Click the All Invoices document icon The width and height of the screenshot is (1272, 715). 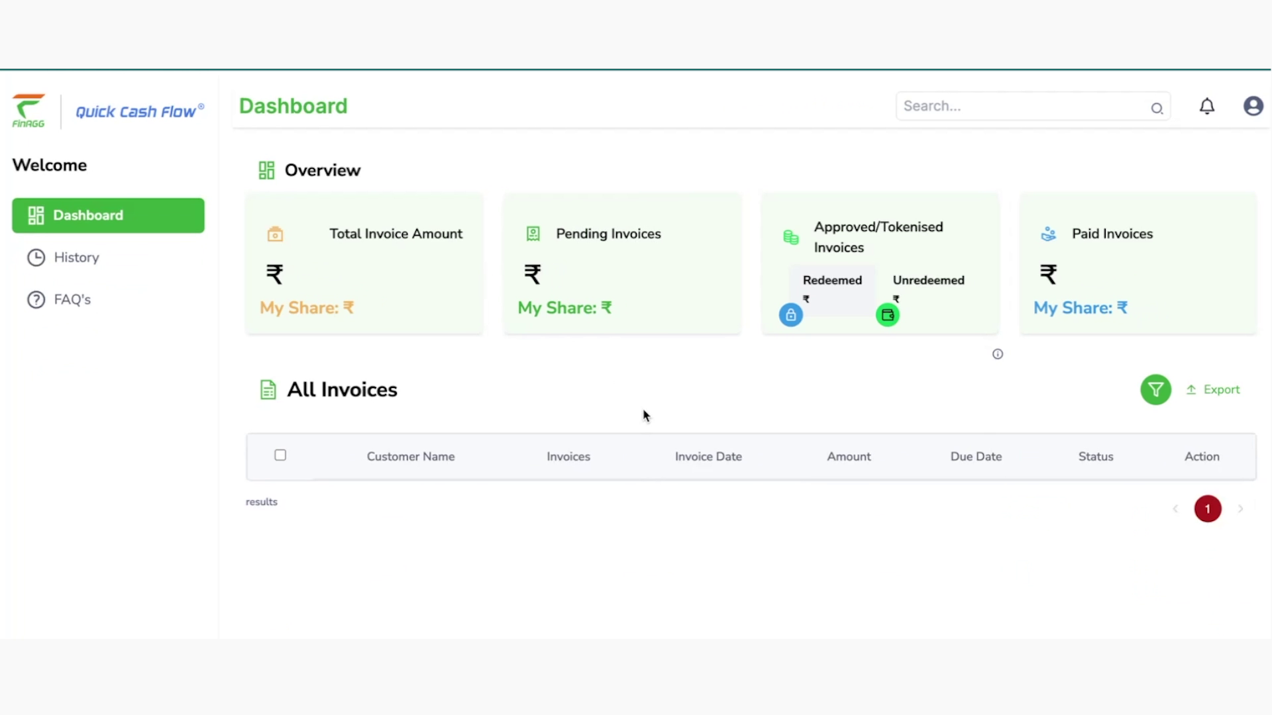(x=268, y=389)
